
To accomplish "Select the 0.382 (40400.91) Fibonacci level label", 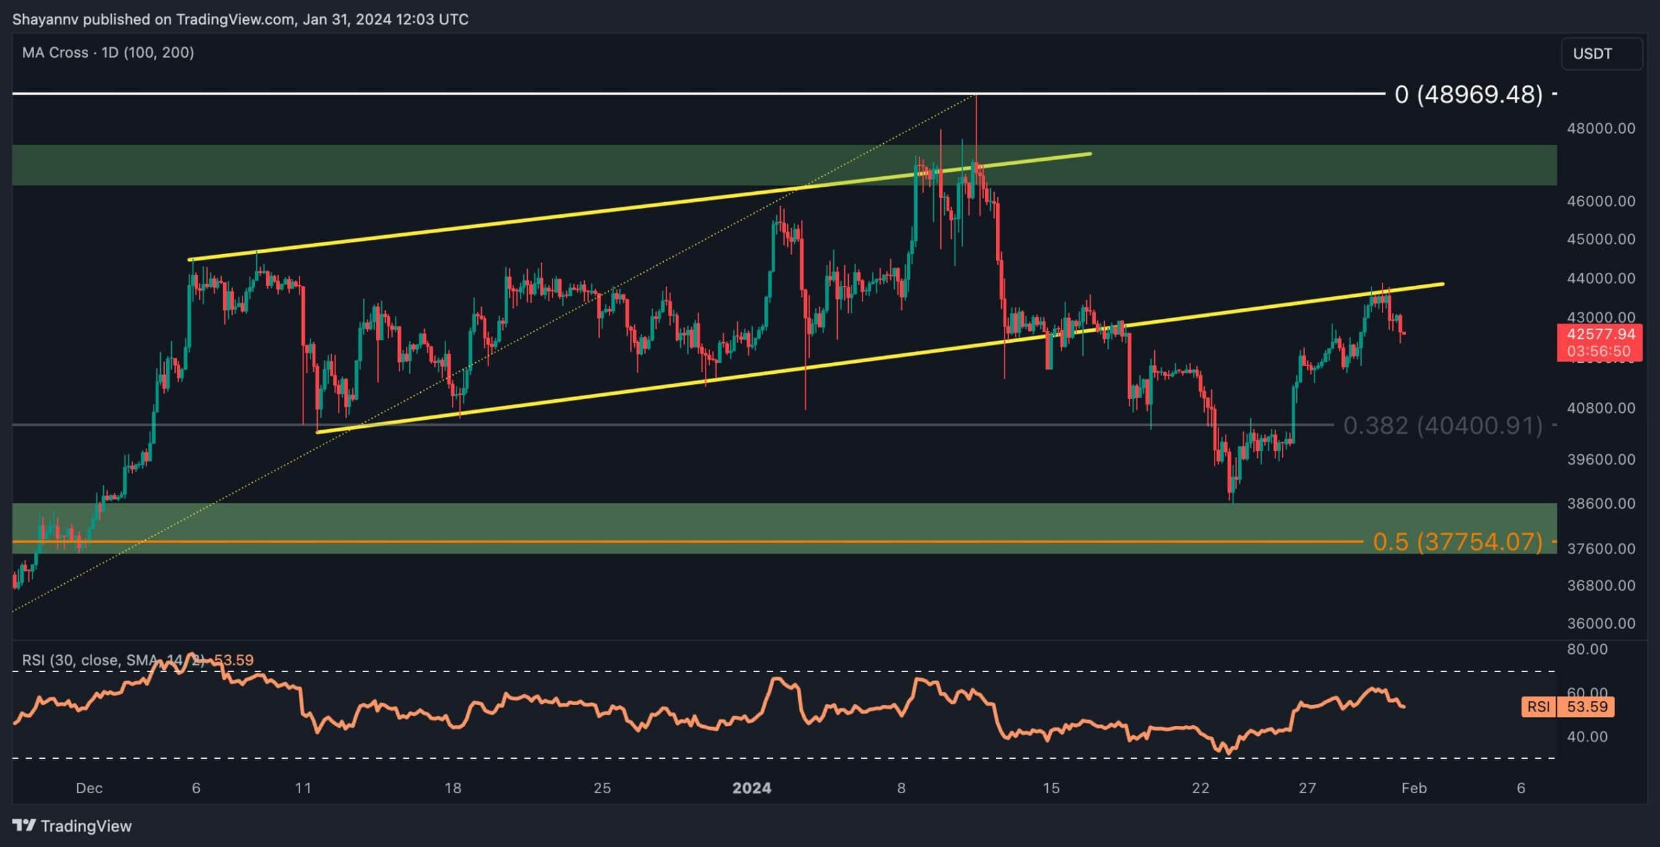I will [1442, 426].
